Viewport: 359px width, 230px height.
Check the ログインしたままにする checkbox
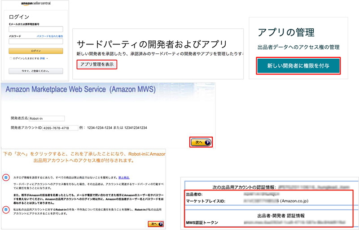tap(10, 59)
